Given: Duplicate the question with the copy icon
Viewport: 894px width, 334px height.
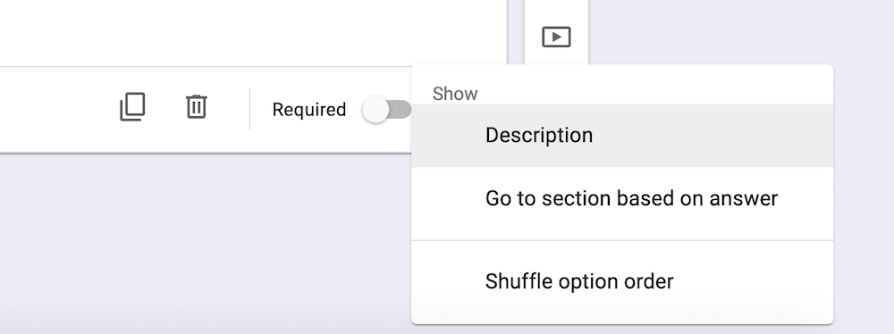Looking at the screenshot, I should point(132,107).
